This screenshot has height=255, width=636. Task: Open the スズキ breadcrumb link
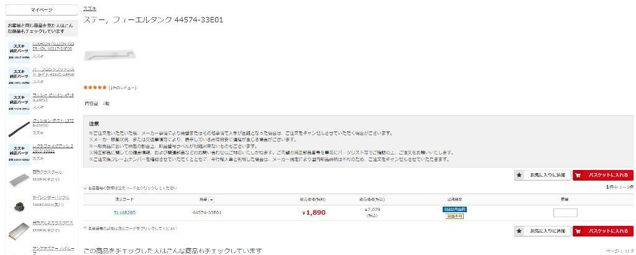(90, 9)
